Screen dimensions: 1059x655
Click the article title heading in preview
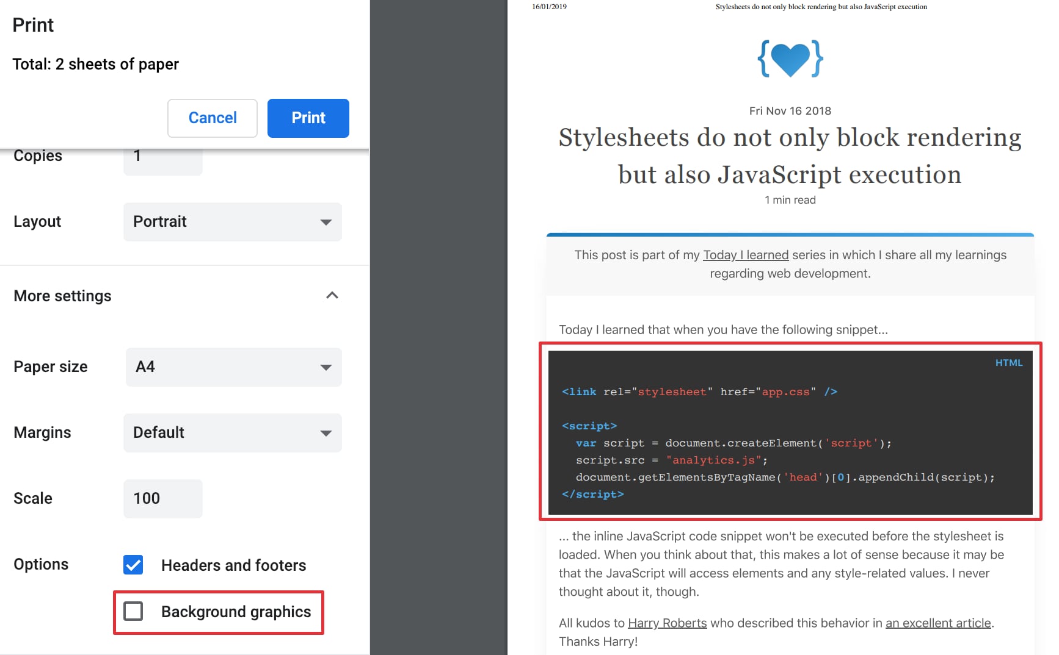point(790,156)
